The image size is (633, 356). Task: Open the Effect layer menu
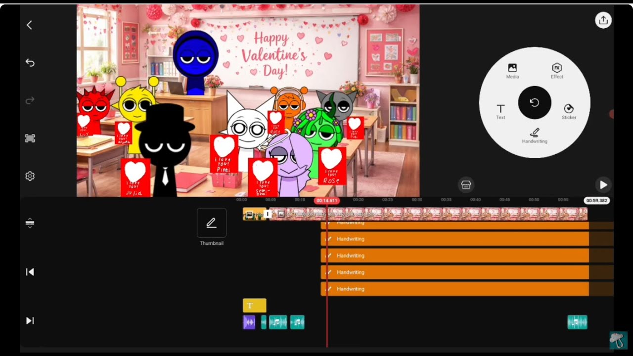coord(557,71)
